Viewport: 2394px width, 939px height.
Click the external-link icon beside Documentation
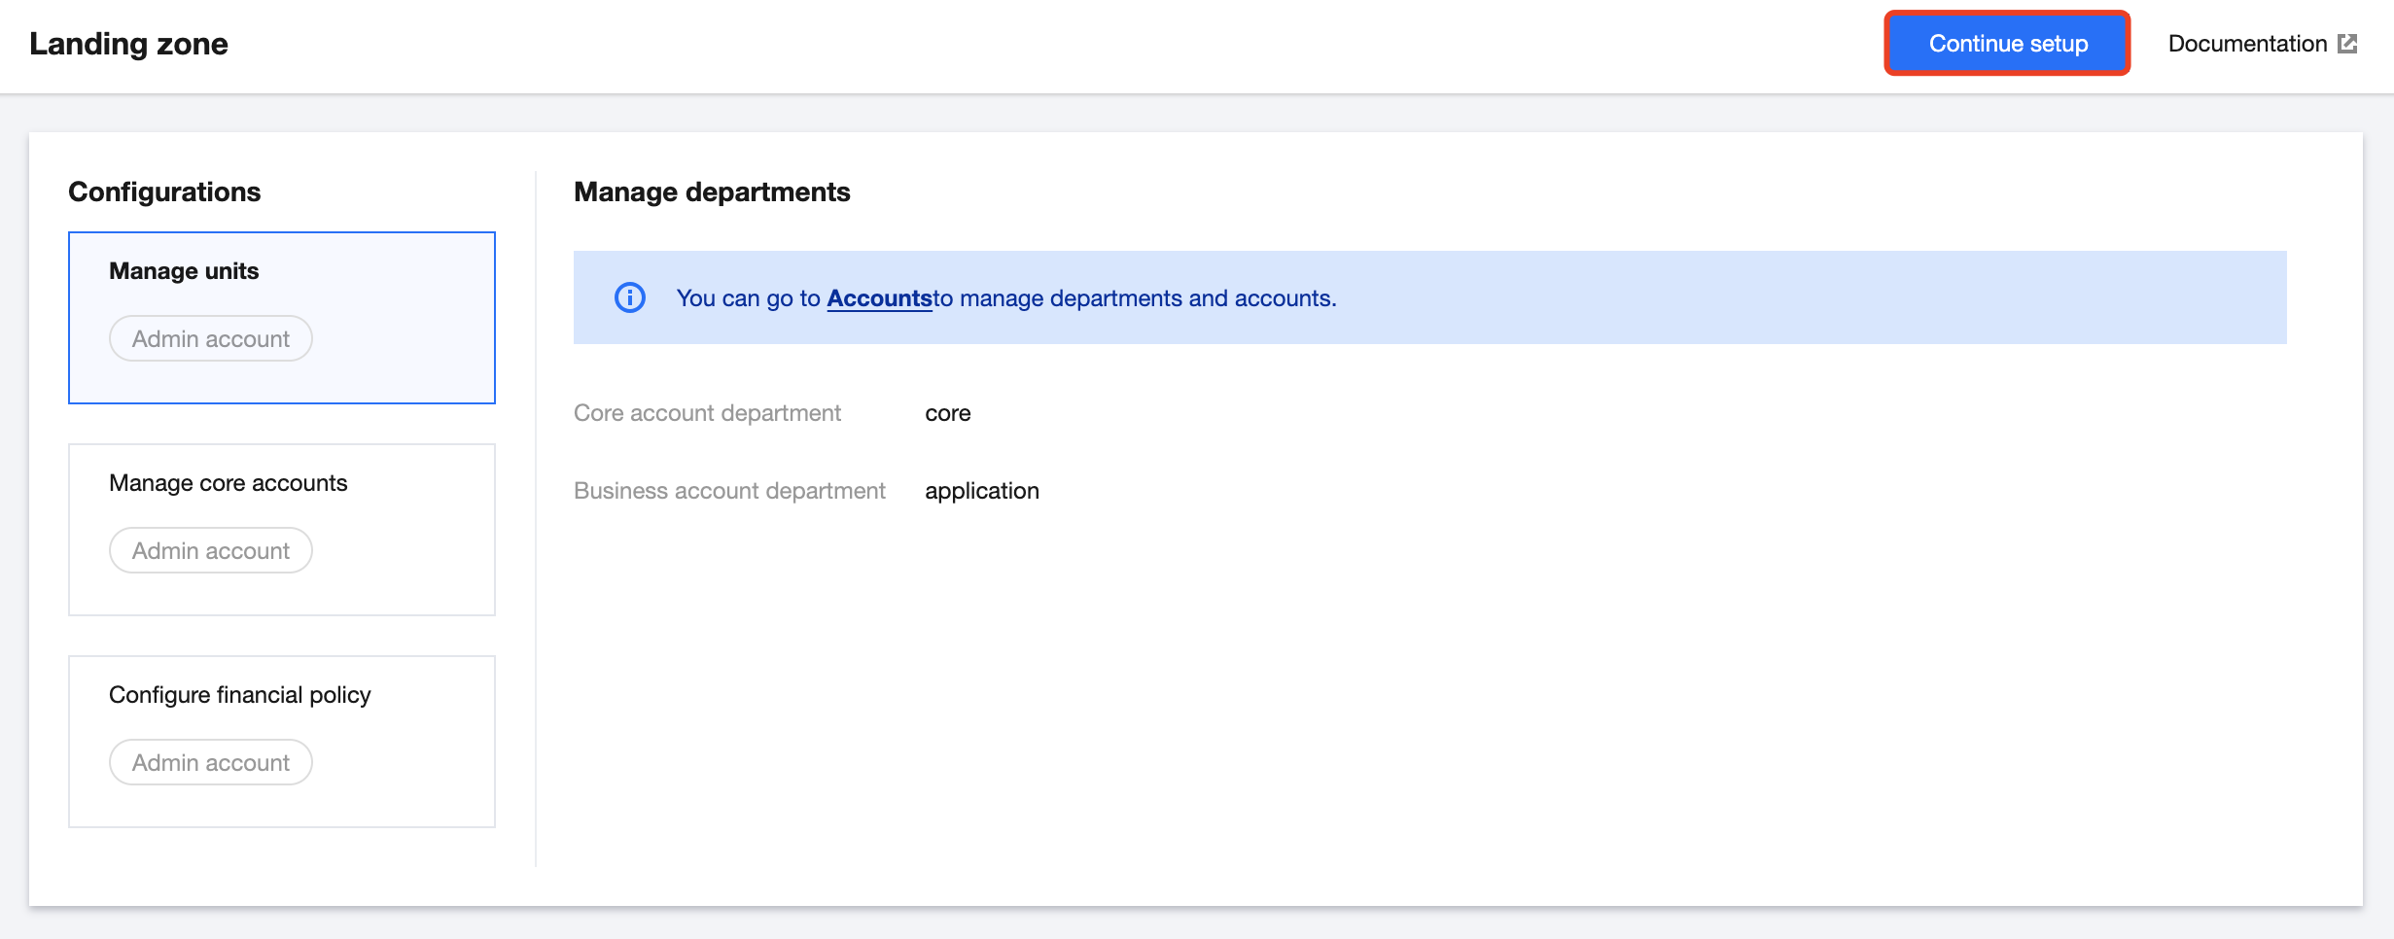pos(2347,44)
